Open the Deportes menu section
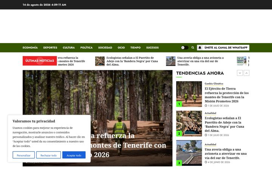Screen dimensions: 272x170 pyautogui.click(x=50, y=48)
